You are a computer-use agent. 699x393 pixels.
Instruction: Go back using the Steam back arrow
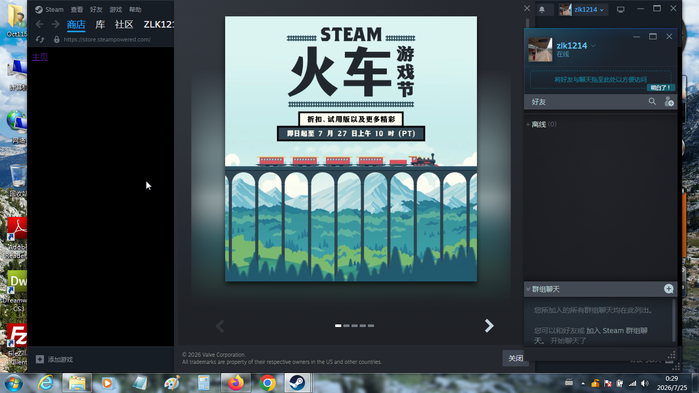pyautogui.click(x=39, y=24)
